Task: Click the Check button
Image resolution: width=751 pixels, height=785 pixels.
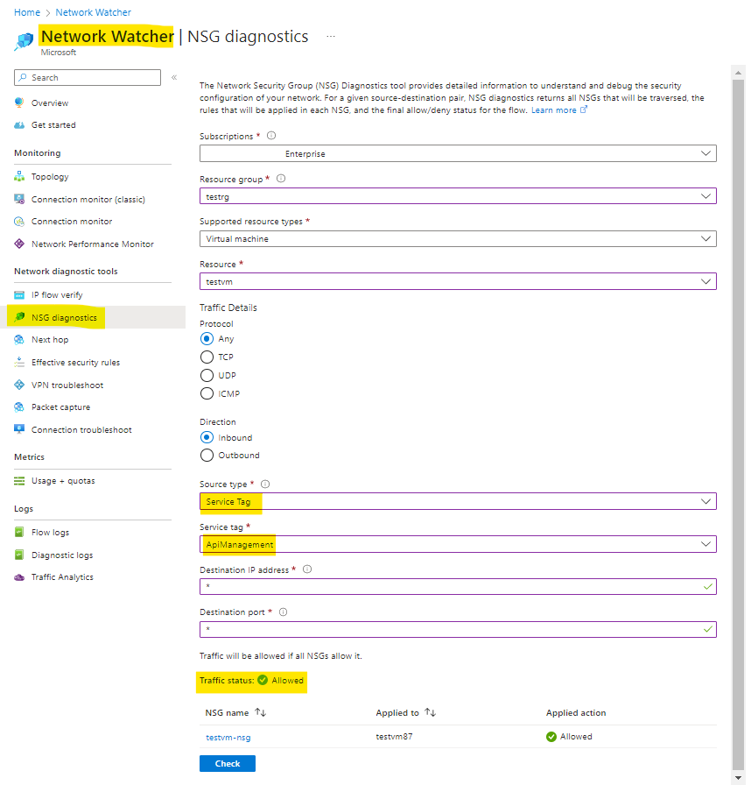Action: tap(228, 763)
